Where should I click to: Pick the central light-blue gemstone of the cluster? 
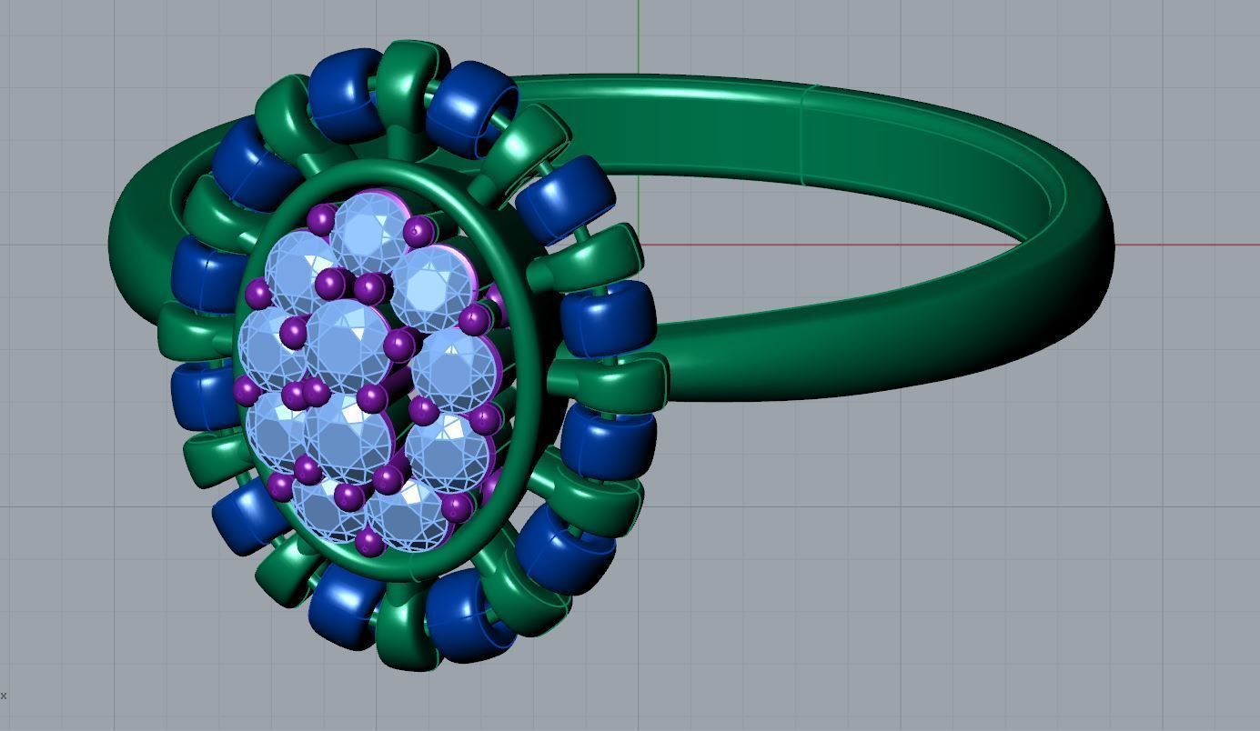pos(348,345)
